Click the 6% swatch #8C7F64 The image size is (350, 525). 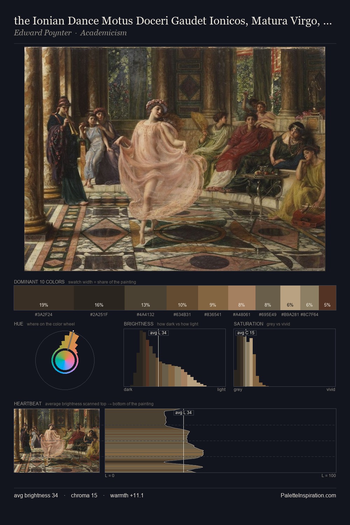pyautogui.click(x=309, y=298)
